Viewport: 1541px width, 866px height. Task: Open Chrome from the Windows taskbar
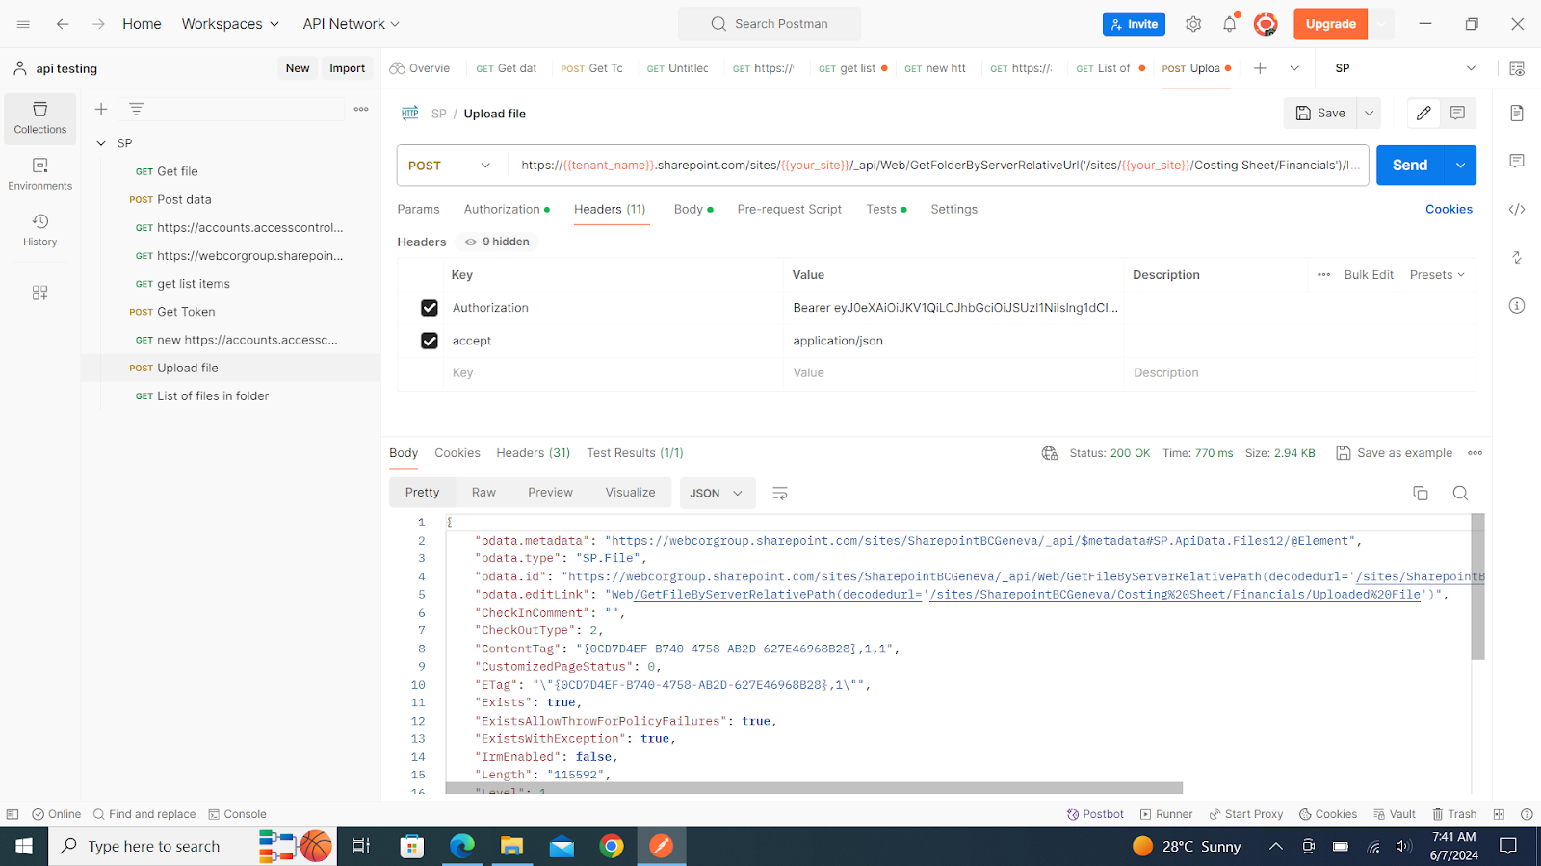(x=612, y=846)
